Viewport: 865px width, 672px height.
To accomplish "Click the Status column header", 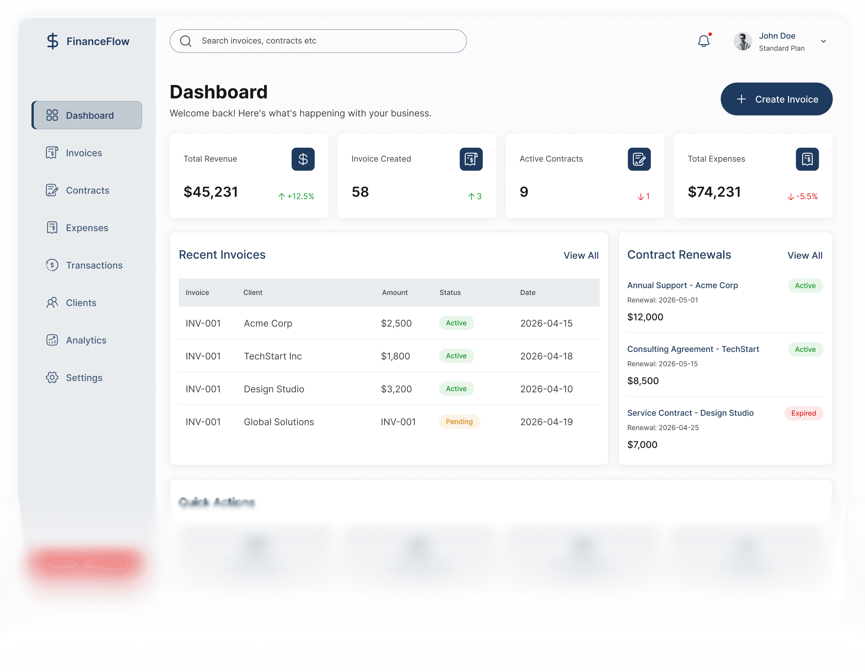I will (450, 292).
